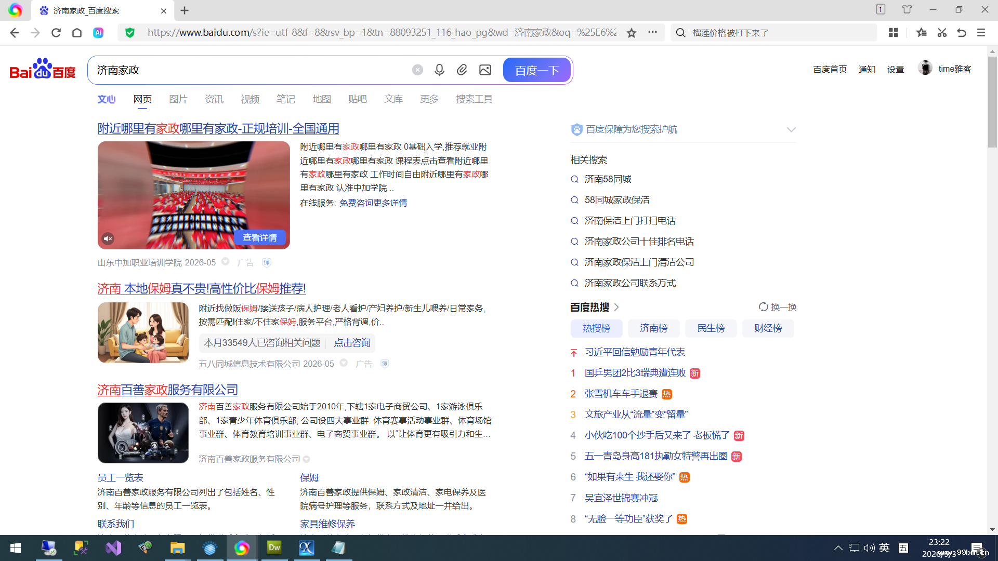Attach a file using paperclip icon
Screen dimensions: 998x561
[462, 70]
